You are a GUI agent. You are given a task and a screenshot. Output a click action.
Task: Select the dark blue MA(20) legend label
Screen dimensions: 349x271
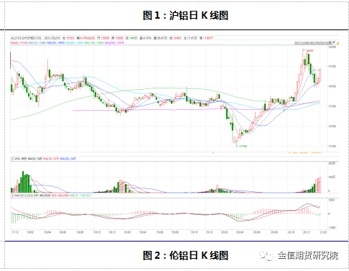[55, 43]
